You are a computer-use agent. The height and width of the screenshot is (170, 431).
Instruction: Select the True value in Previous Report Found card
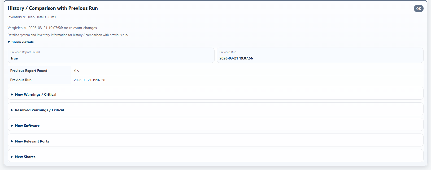tap(14, 58)
